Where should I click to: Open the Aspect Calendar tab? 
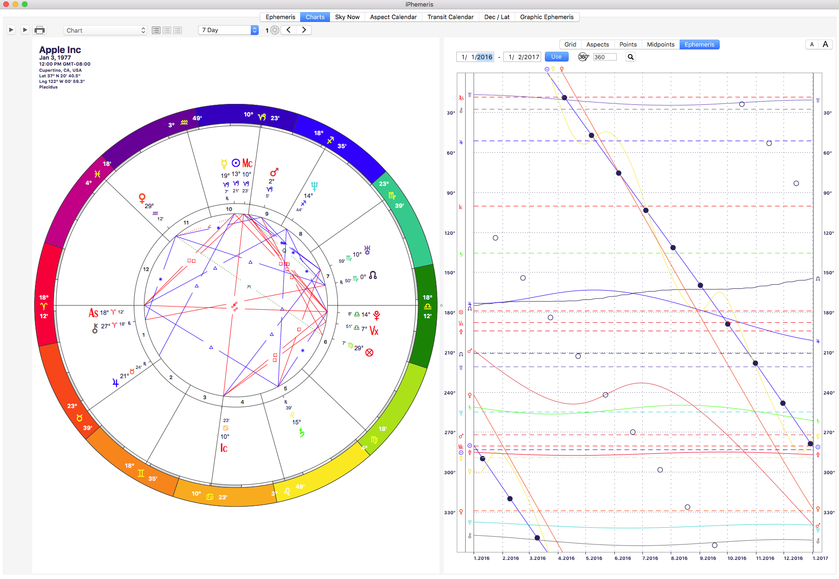click(393, 17)
